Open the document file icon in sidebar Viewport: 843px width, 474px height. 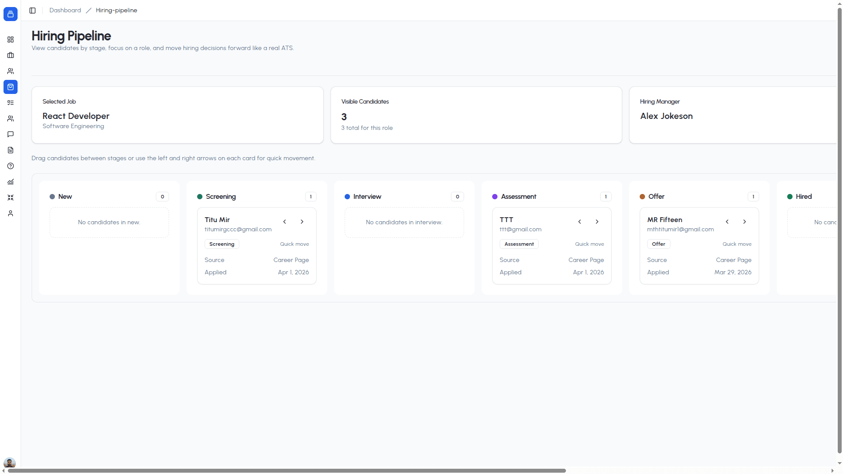(x=11, y=150)
